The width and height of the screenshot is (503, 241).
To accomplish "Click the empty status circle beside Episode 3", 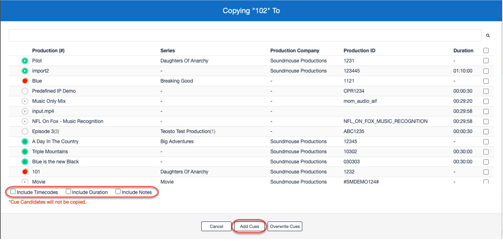I will coord(25,131).
